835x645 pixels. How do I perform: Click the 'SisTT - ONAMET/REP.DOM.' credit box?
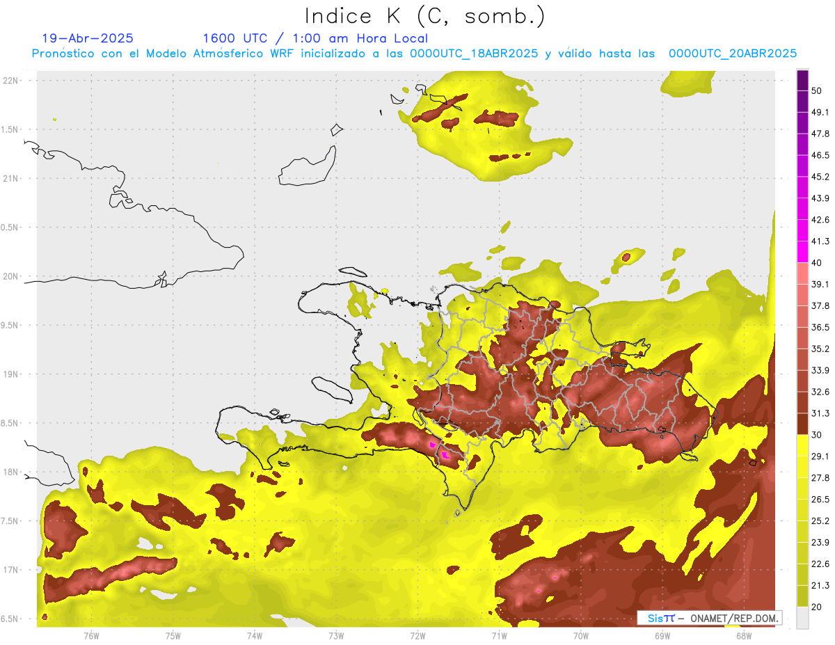pyautogui.click(x=709, y=618)
